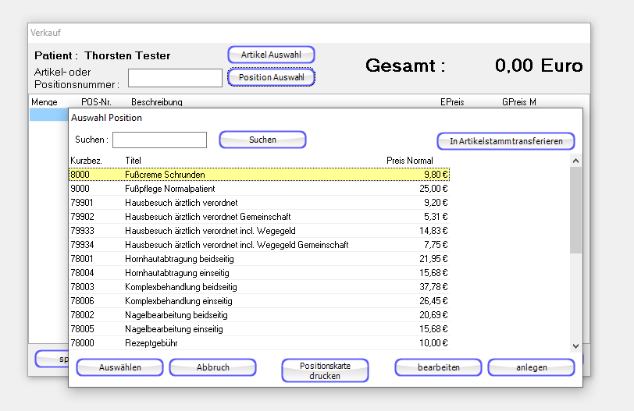Click the anlegen button
Viewport: 634px width, 411px height.
tap(531, 367)
